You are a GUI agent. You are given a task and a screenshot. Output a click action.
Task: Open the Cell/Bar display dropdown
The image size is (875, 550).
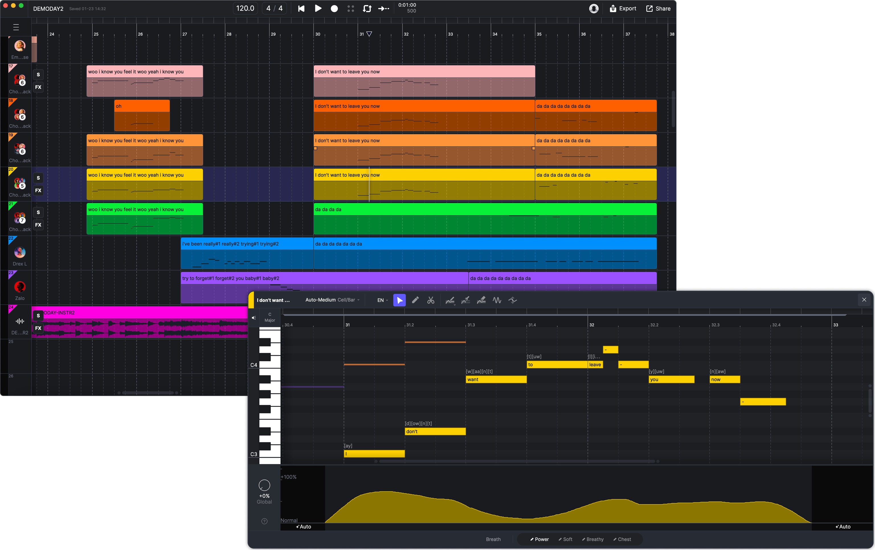coord(347,300)
